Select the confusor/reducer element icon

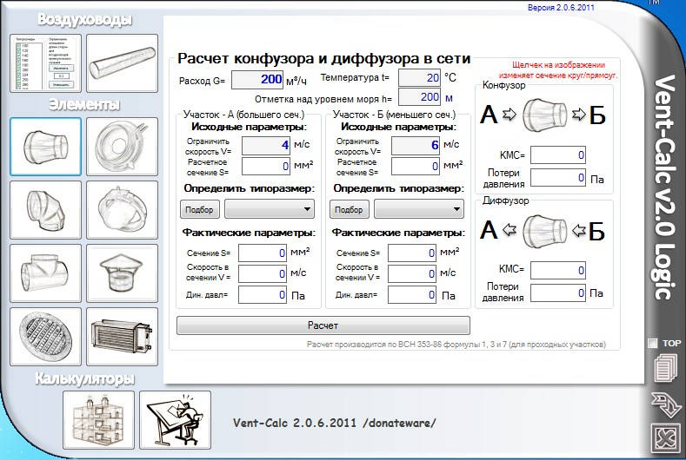(45, 146)
